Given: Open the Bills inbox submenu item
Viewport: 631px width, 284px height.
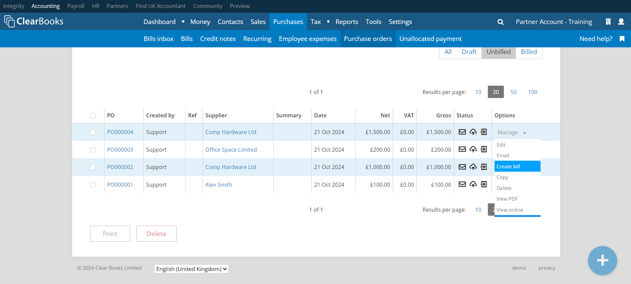Looking at the screenshot, I should (x=159, y=39).
